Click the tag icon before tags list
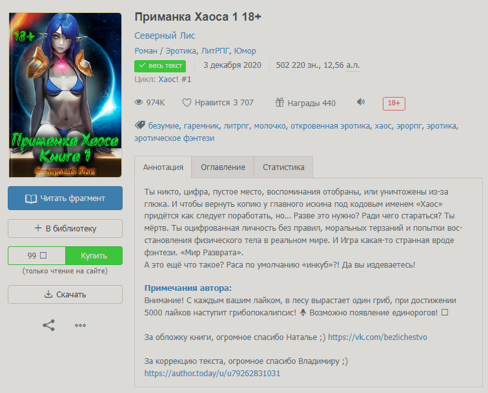This screenshot has height=393, width=488. click(x=139, y=125)
